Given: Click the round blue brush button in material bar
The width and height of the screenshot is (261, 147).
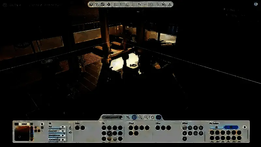Looking at the screenshot, I should point(159,117).
